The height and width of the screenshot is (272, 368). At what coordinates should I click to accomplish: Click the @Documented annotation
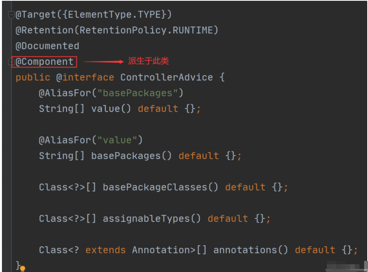pos(47,46)
